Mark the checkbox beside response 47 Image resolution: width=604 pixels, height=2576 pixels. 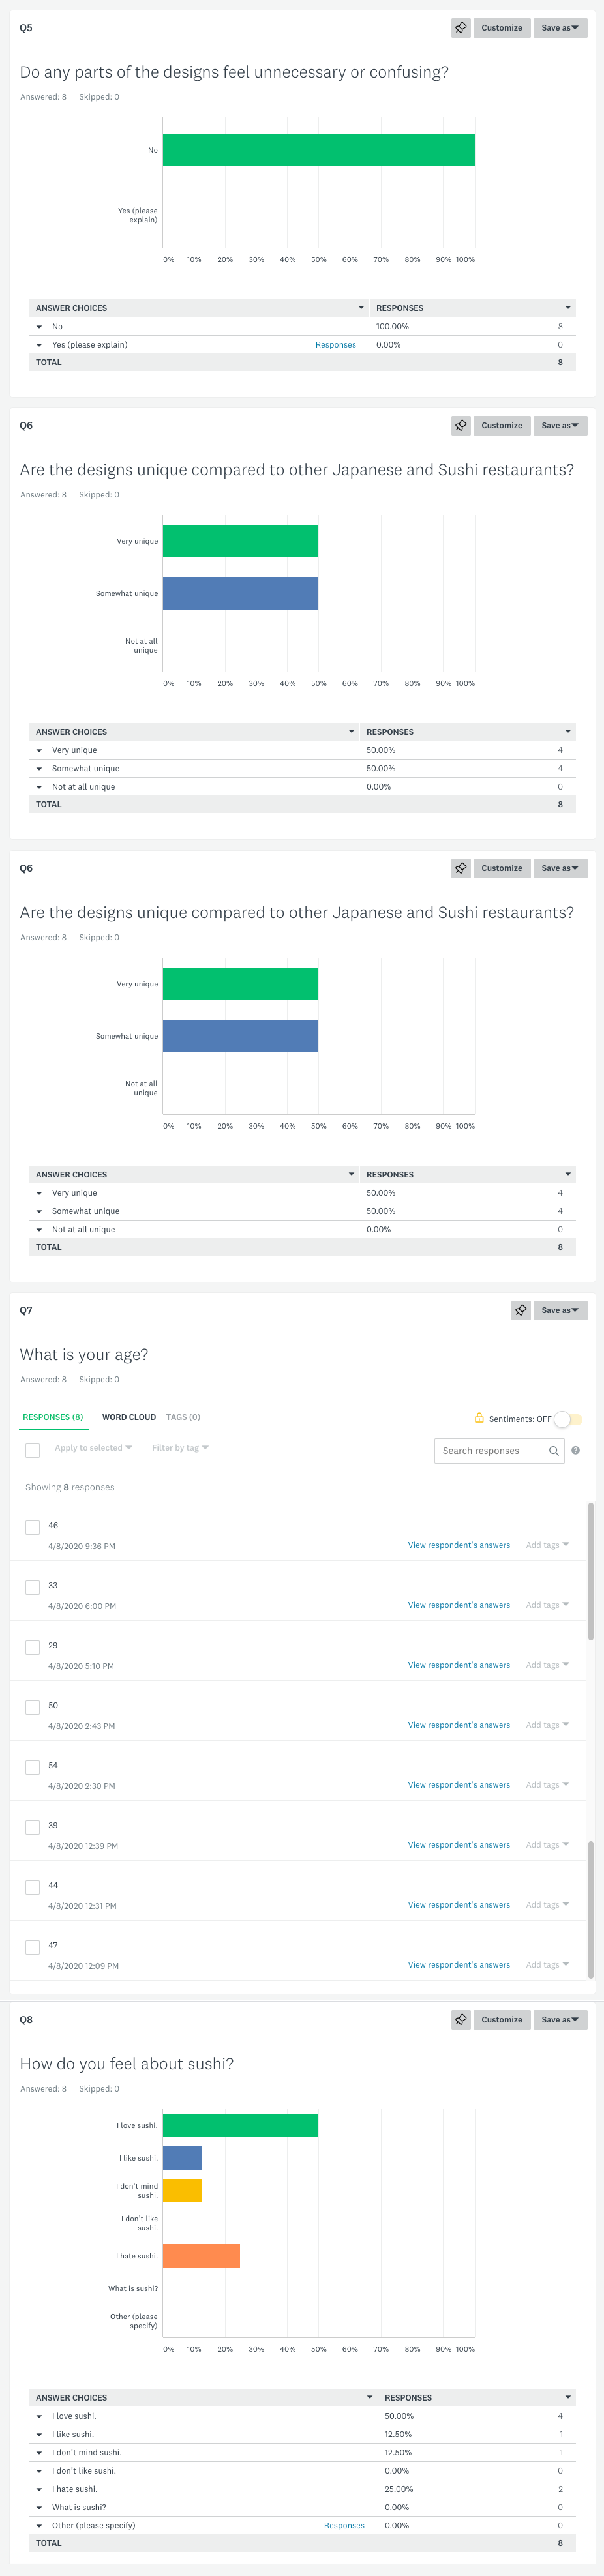tap(32, 1947)
